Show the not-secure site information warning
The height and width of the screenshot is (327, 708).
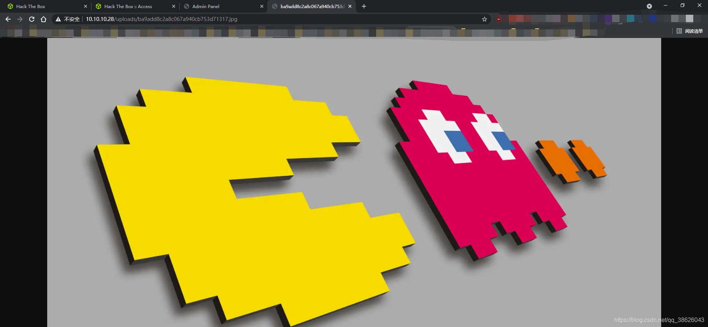[x=67, y=19]
